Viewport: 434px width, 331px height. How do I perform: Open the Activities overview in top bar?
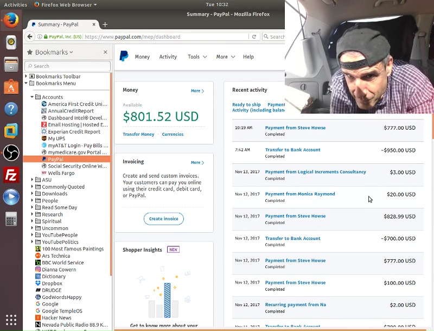tap(16, 5)
